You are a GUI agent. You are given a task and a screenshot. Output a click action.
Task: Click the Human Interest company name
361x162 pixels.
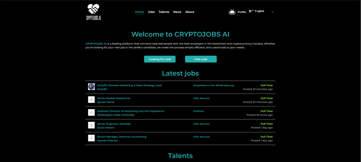[107, 141]
